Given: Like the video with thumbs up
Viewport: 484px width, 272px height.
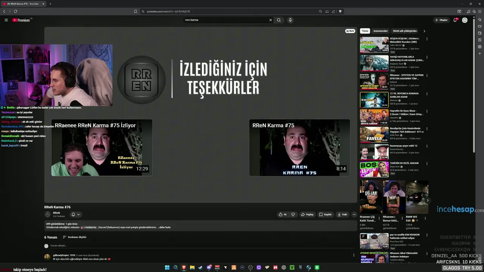Looking at the screenshot, I should pyautogui.click(x=282, y=214).
